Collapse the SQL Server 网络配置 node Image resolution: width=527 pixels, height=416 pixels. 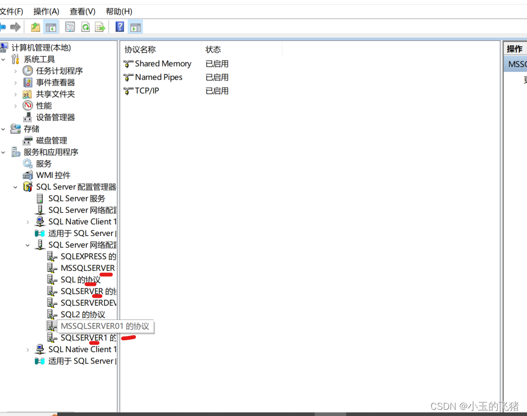(27, 245)
